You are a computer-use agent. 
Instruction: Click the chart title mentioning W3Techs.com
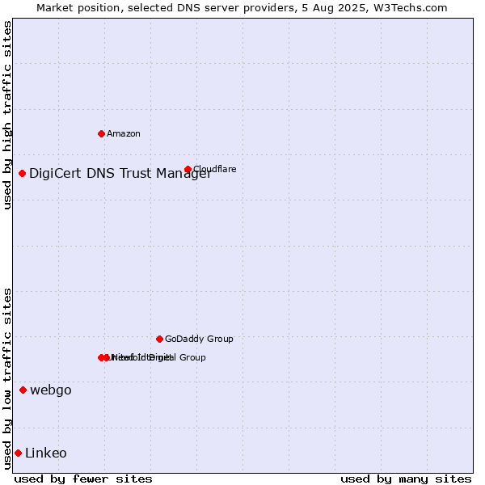pyautogui.click(x=242, y=8)
